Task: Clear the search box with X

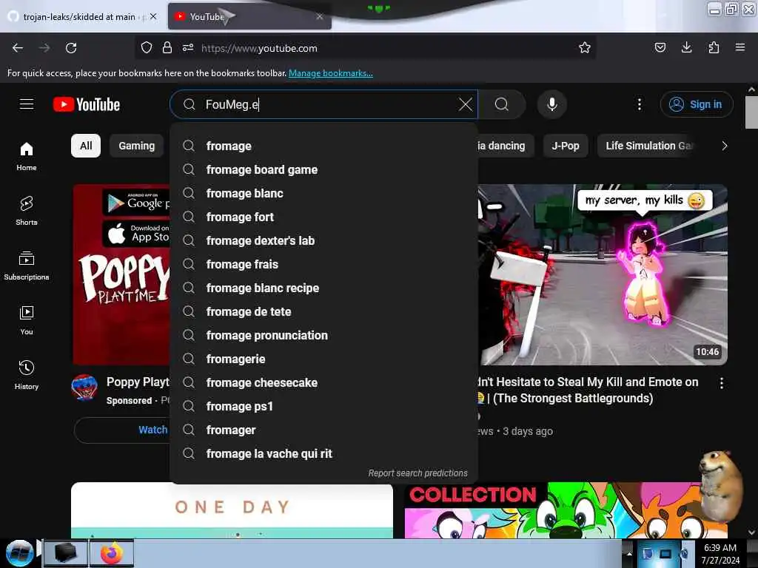Action: click(465, 104)
